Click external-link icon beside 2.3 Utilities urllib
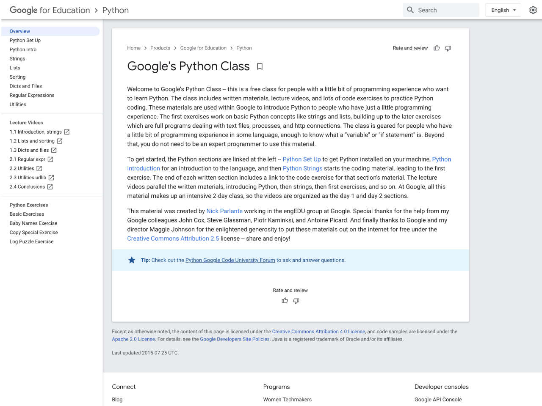 [x=51, y=178]
